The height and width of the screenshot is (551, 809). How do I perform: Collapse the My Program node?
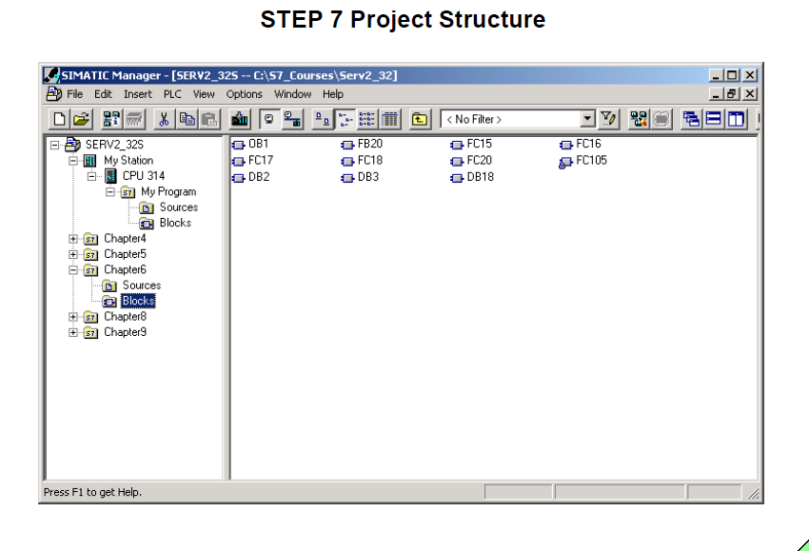point(109,192)
